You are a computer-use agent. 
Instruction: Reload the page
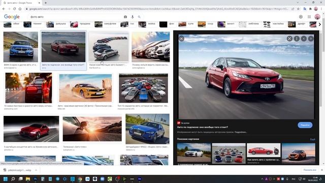pyautogui.click(x=15, y=9)
